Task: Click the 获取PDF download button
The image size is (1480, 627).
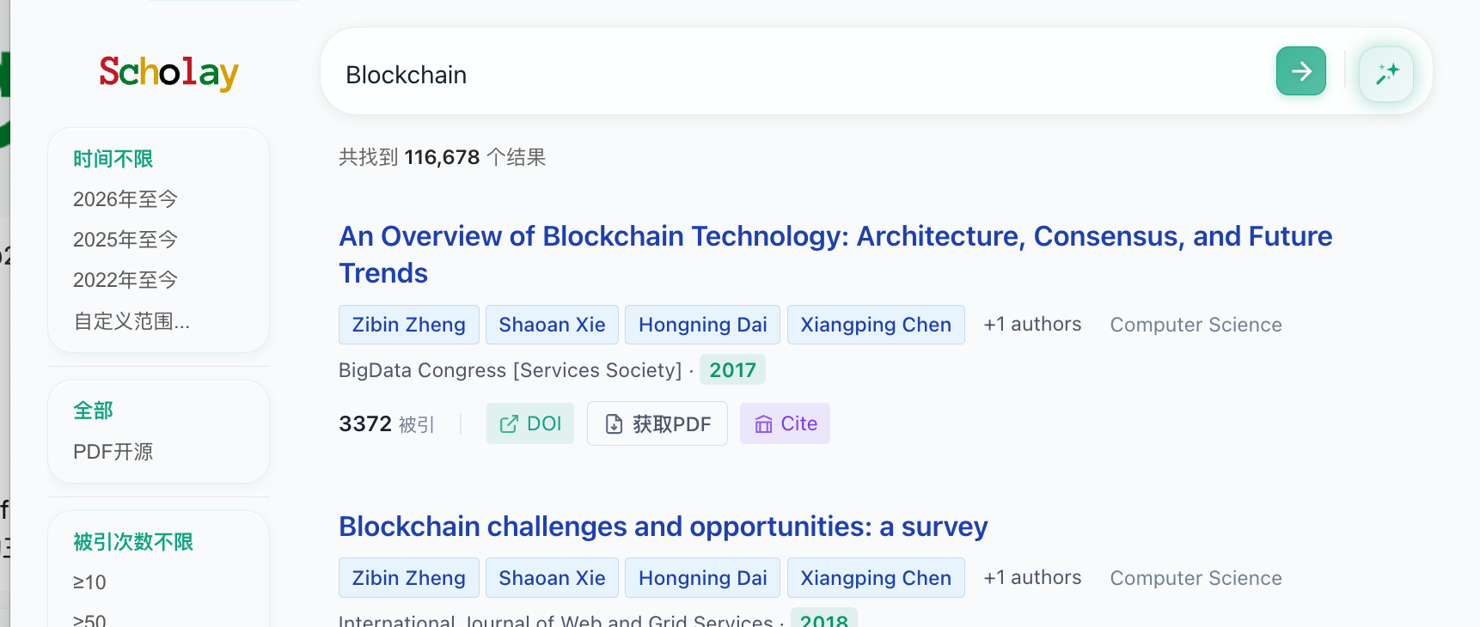Action: (657, 423)
